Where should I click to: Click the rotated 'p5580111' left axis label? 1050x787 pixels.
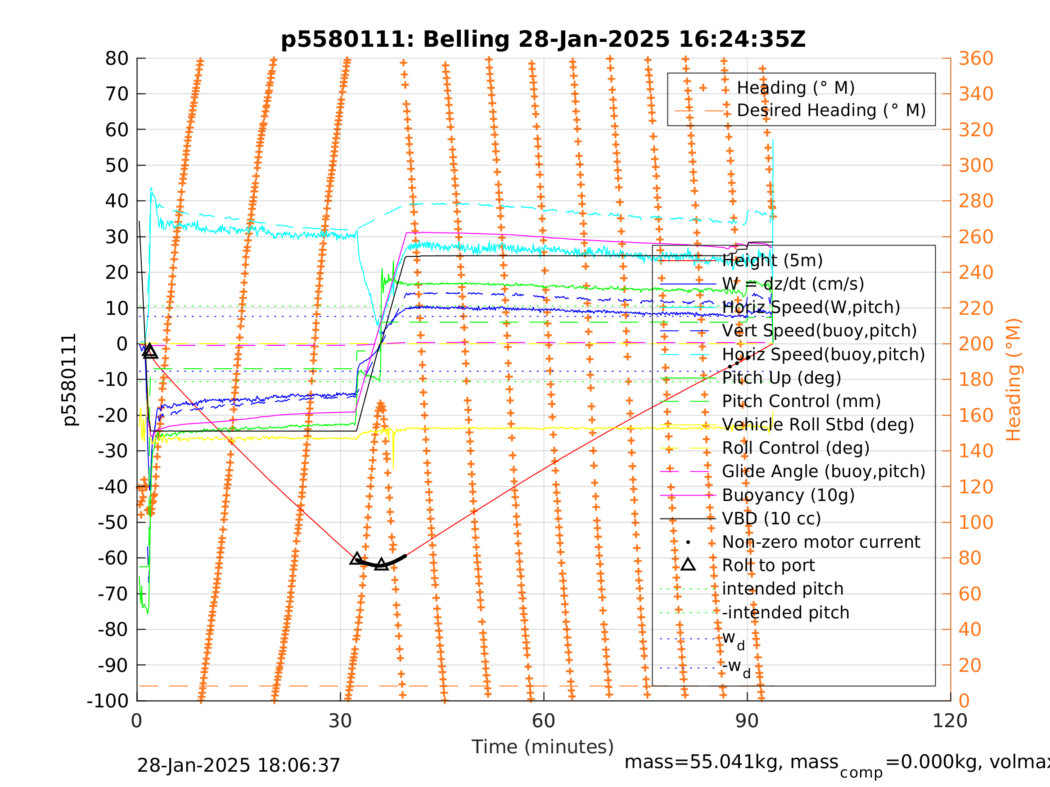point(69,380)
